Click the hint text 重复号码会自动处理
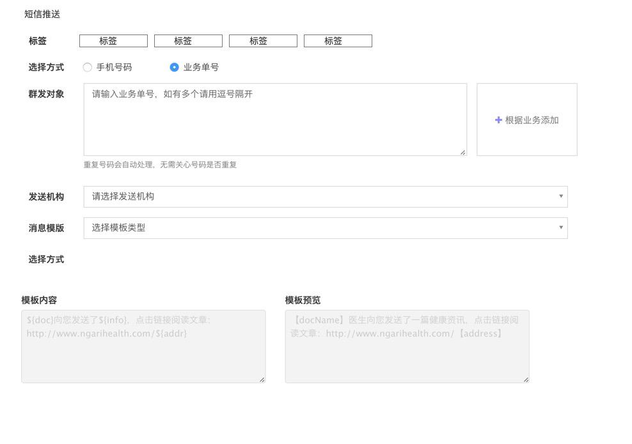 [118, 165]
